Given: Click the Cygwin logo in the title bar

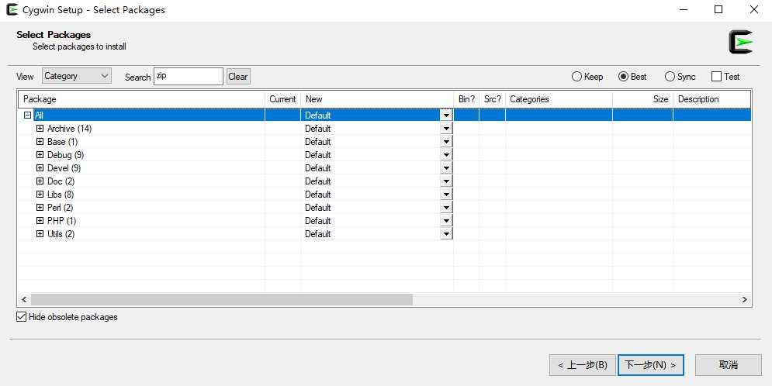Looking at the screenshot, I should pyautogui.click(x=12, y=9).
